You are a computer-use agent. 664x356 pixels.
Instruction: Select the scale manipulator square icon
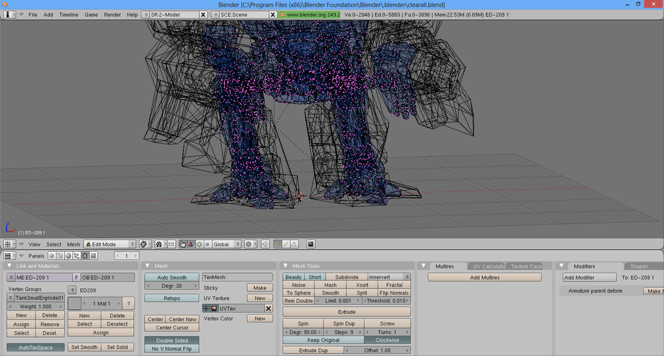click(207, 245)
